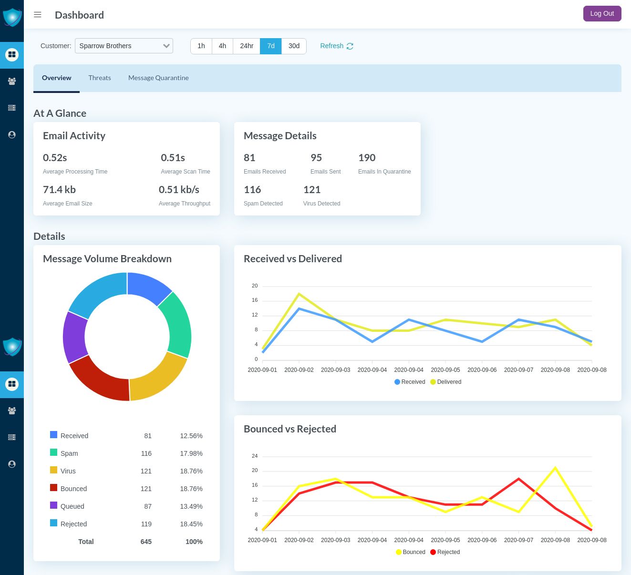Open the Message Quarantine tab
Screen dimensions: 631x575
point(158,78)
